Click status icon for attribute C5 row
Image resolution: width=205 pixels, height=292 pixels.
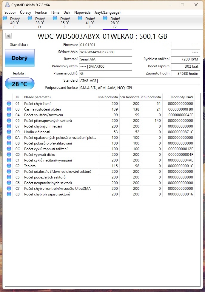tap(9, 177)
